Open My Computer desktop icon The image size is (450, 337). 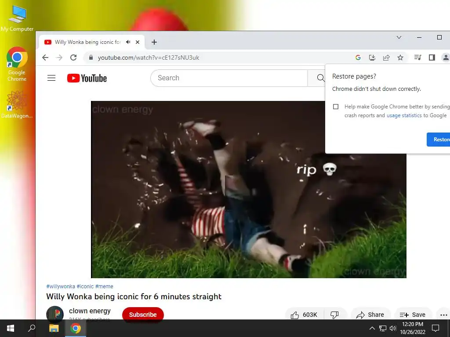pos(17,18)
